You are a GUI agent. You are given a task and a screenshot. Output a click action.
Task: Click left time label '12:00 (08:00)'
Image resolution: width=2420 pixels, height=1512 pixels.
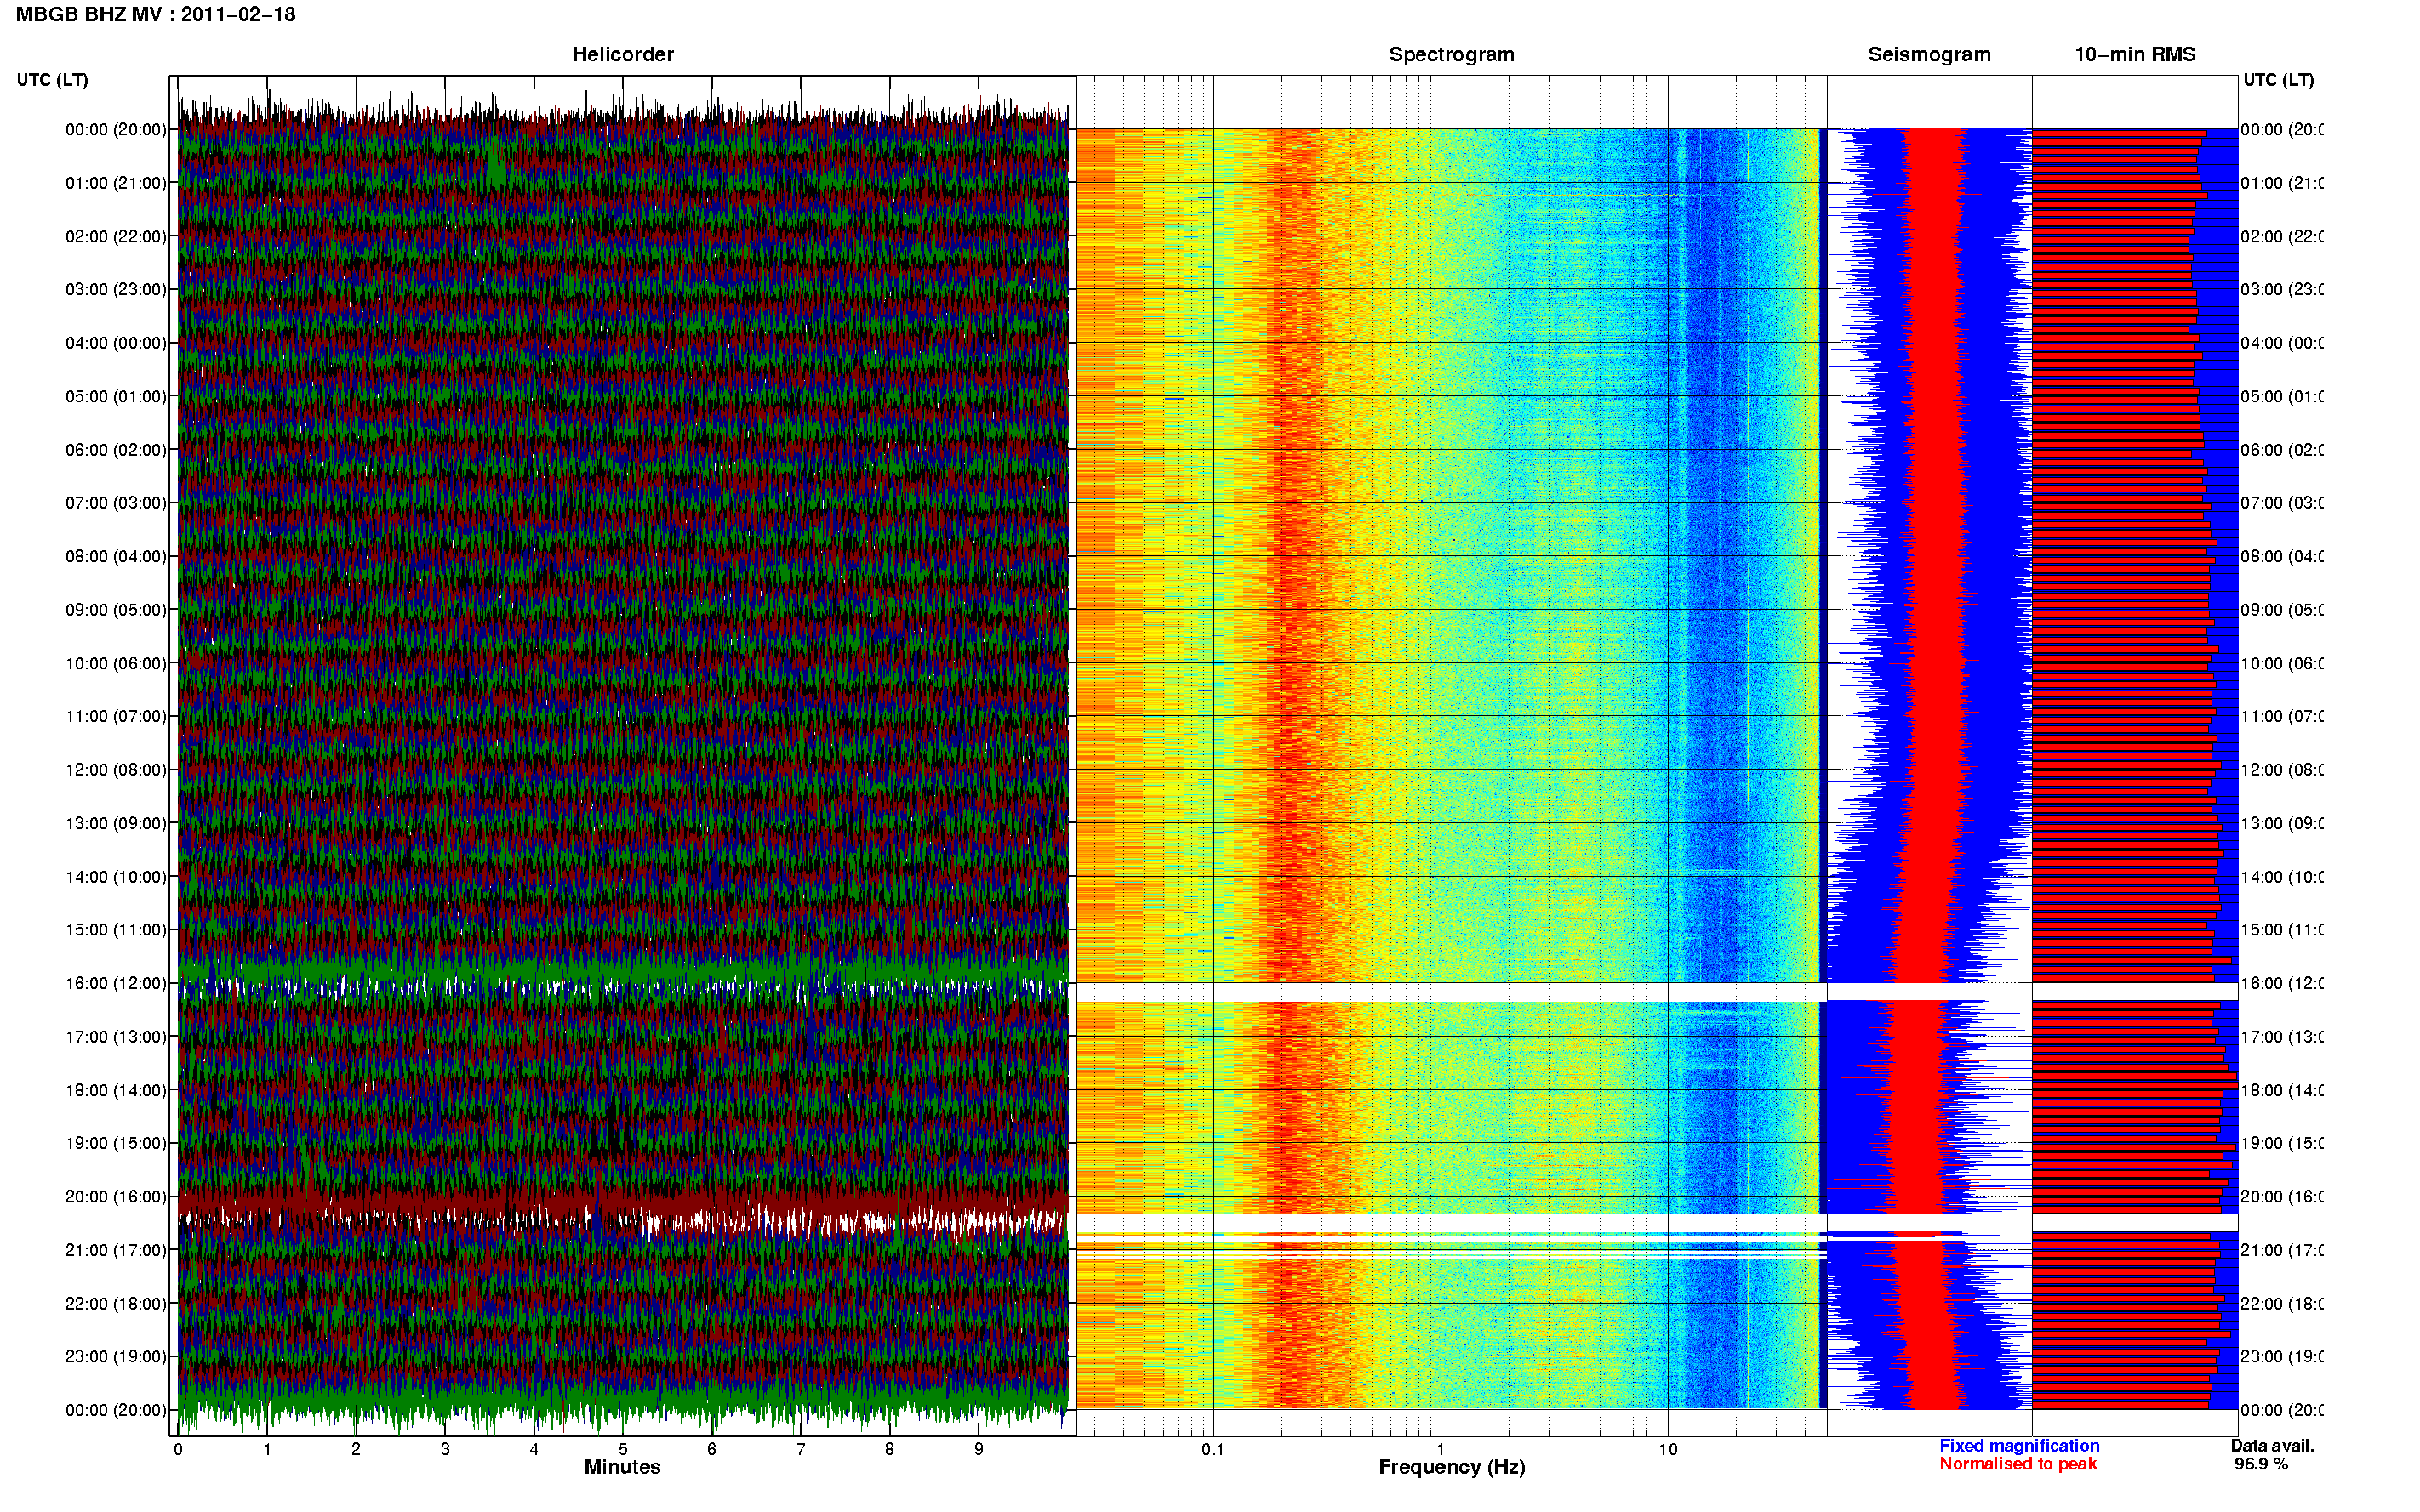(x=116, y=769)
